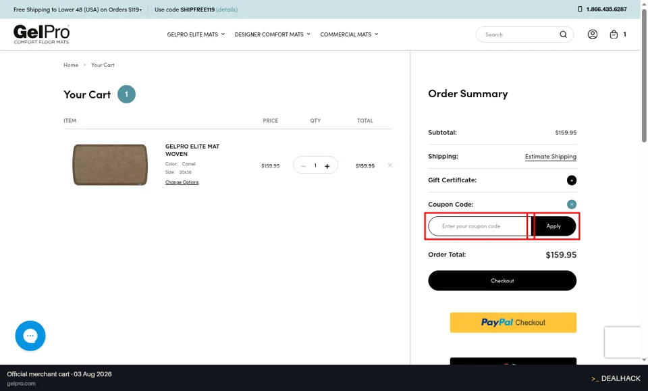Open the chat bubble widget
The width and height of the screenshot is (648, 391).
pyautogui.click(x=30, y=336)
